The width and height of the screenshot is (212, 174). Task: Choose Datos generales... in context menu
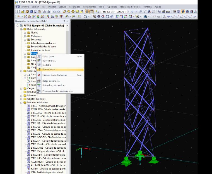pyautogui.click(x=61, y=81)
